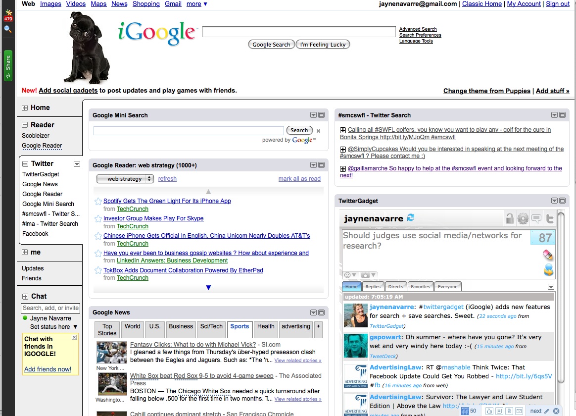Open Google News gadget menu arrow

point(313,312)
